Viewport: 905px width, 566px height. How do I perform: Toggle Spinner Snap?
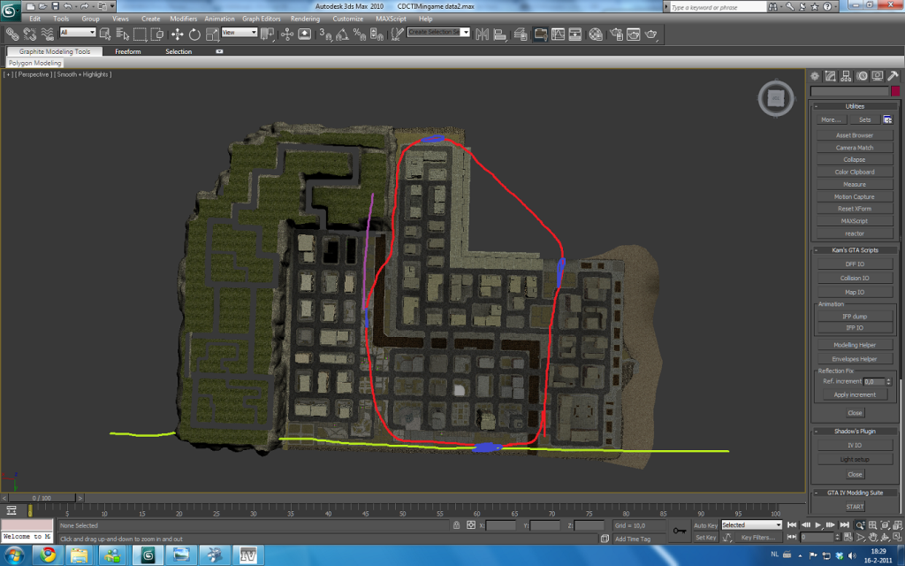point(376,34)
